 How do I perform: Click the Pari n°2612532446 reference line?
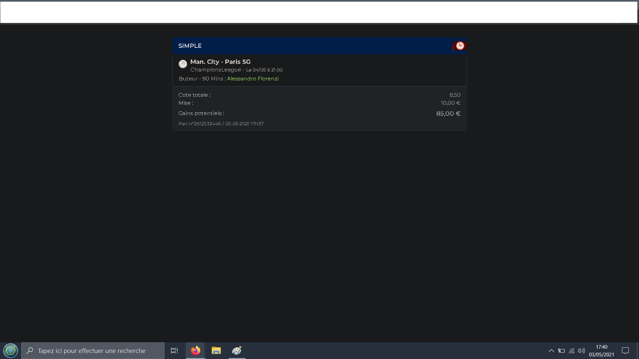coord(221,124)
